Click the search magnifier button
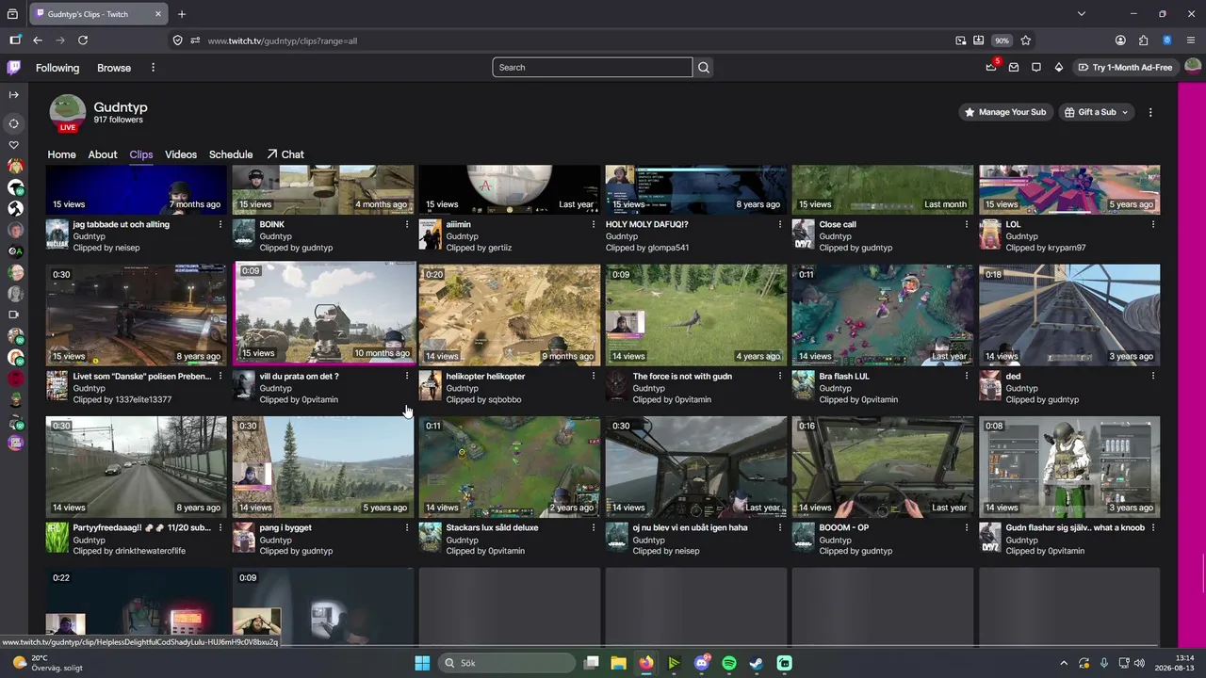Screen dimensions: 1206x678 [x=704, y=68]
